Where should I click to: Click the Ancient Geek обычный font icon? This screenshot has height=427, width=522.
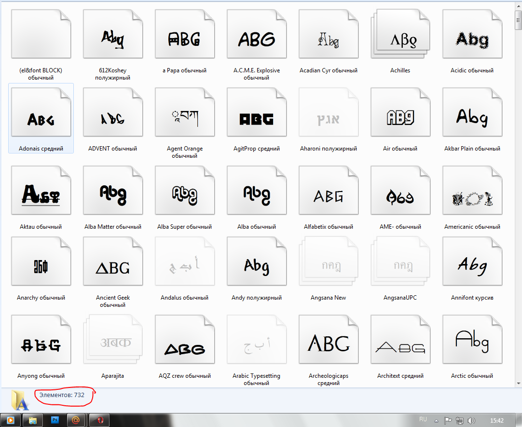(113, 261)
